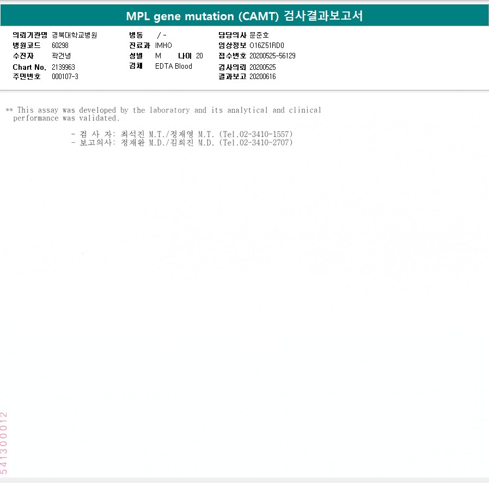Click the '의뢰기관명' field label
The image size is (489, 483).
[30, 35]
